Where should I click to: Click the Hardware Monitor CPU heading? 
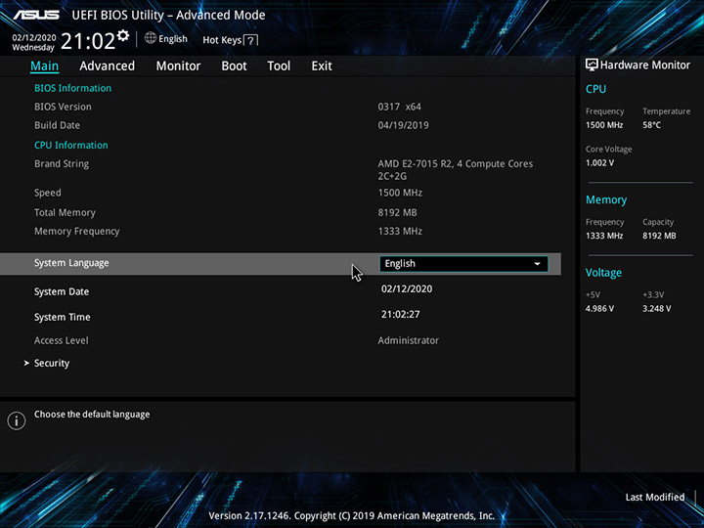click(x=595, y=89)
